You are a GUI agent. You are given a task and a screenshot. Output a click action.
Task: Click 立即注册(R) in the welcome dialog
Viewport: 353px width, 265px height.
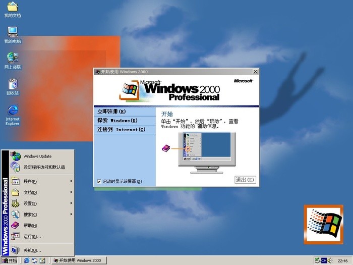tap(125, 112)
